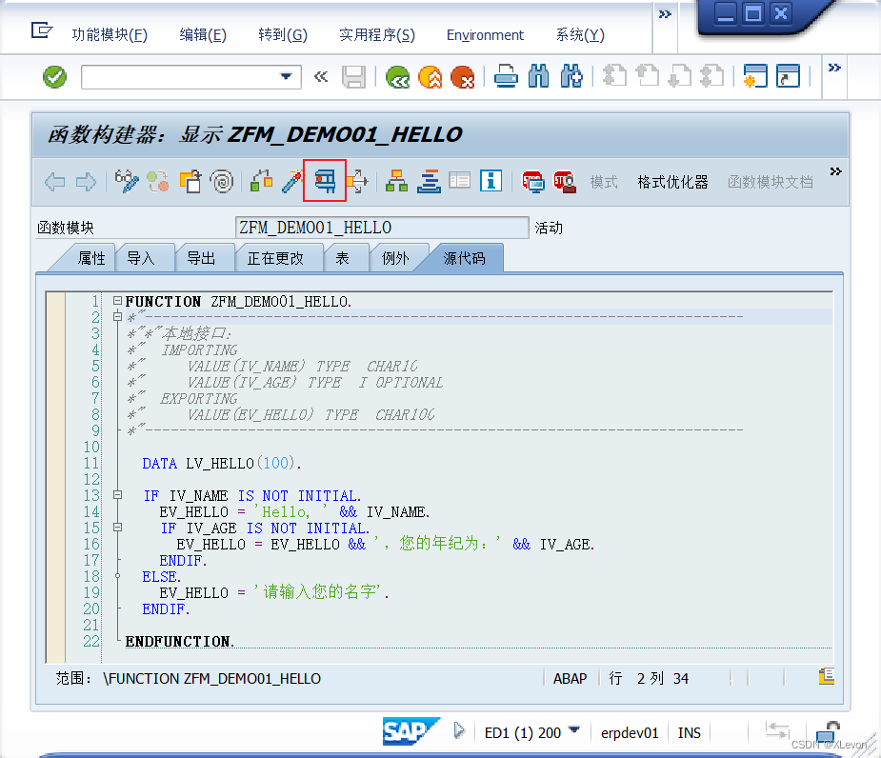This screenshot has height=758, width=881.
Task: Click the Full Screen toggle icon
Action: click(460, 181)
